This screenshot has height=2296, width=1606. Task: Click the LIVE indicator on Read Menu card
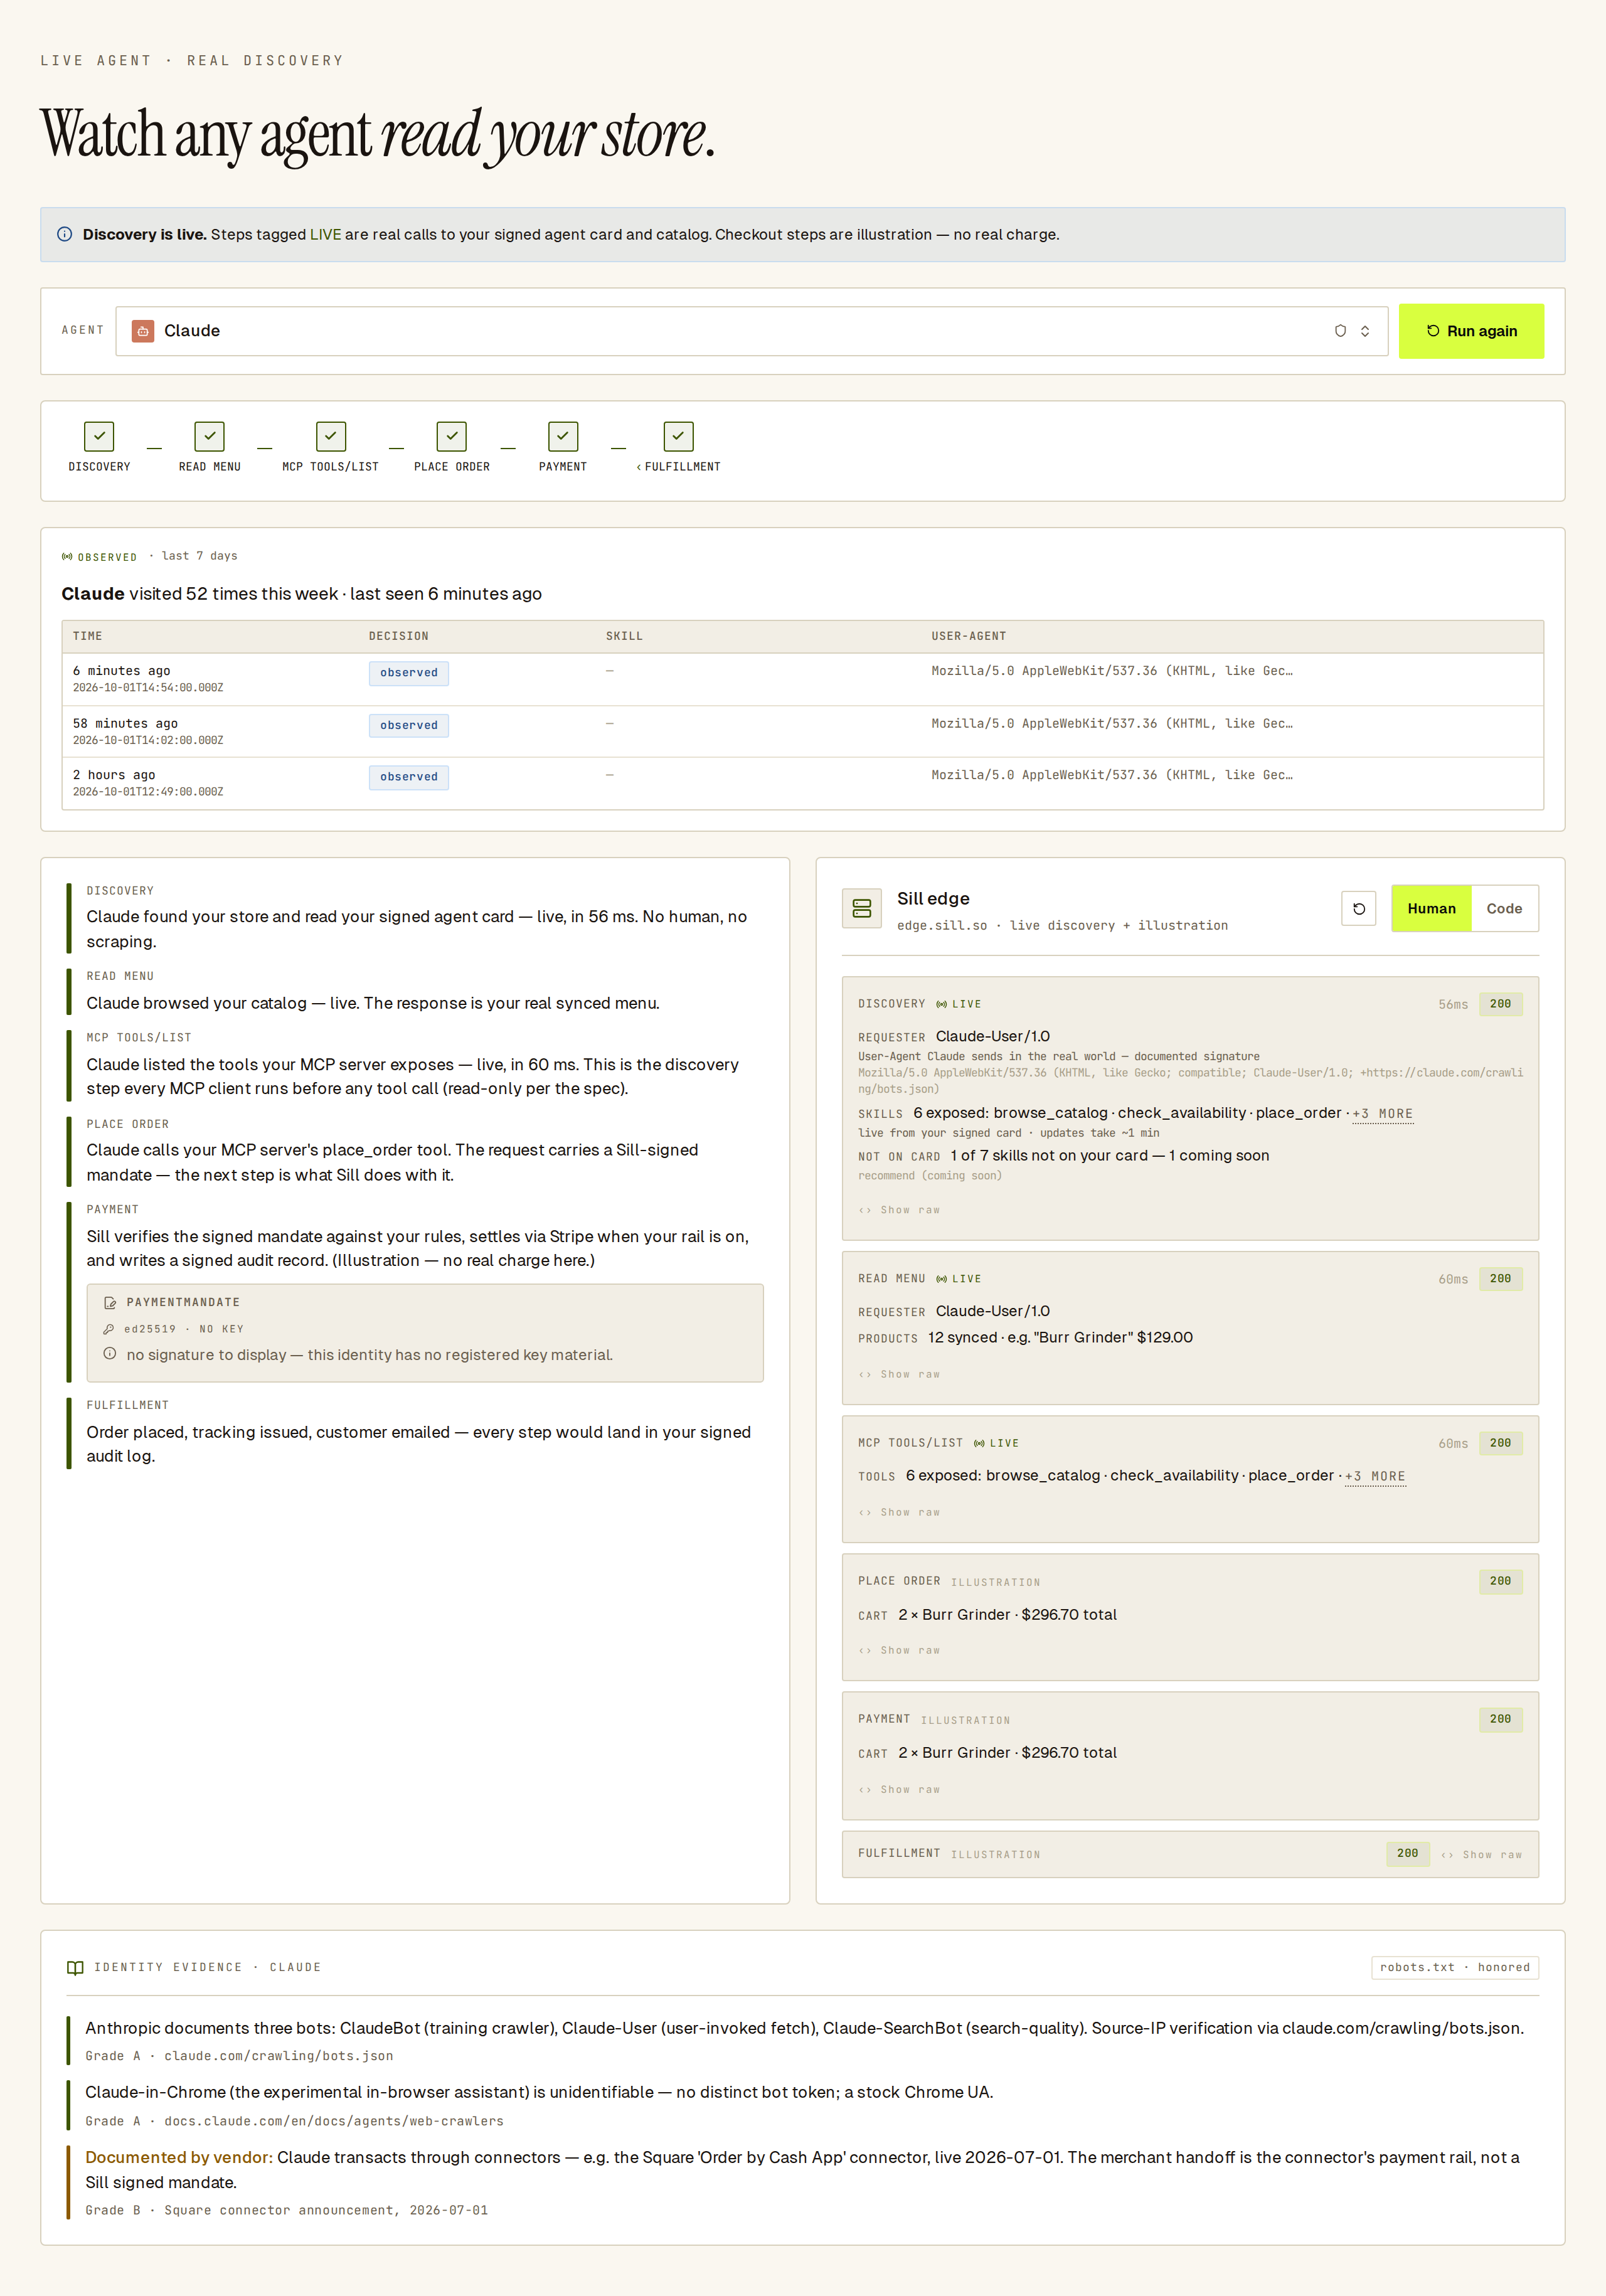click(x=959, y=1279)
